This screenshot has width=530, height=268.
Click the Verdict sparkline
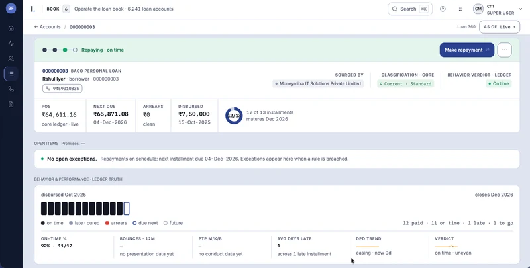click(x=446, y=247)
